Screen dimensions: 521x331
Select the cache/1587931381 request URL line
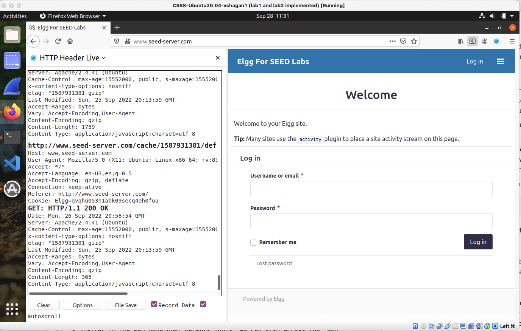[122, 145]
